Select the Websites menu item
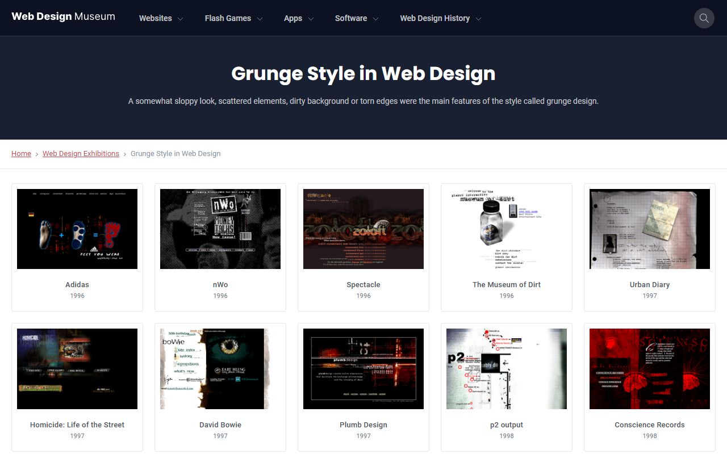This screenshot has height=454, width=727. 155,18
